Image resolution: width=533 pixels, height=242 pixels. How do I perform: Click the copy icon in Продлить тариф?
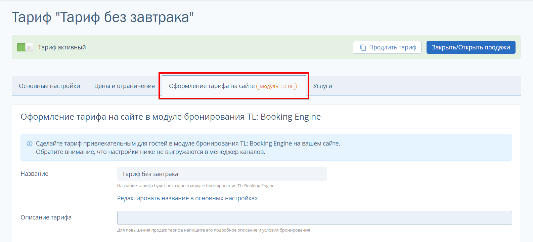(363, 47)
